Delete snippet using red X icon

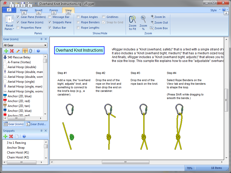11,136
